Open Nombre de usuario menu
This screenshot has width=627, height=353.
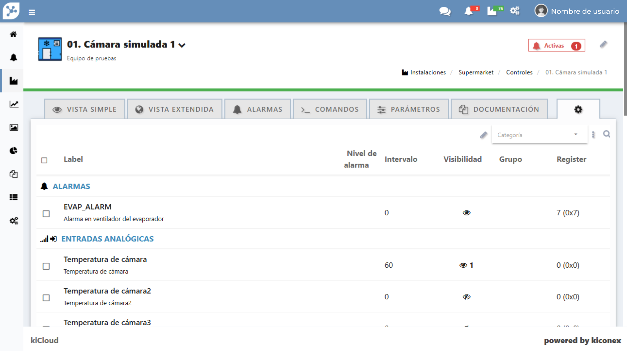pos(577,11)
